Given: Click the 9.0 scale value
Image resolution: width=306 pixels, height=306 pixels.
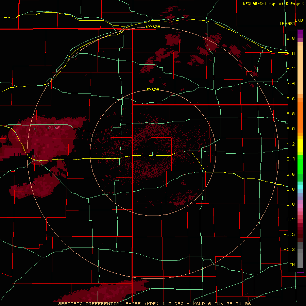Looking at the screenshot, I should tap(291, 53).
